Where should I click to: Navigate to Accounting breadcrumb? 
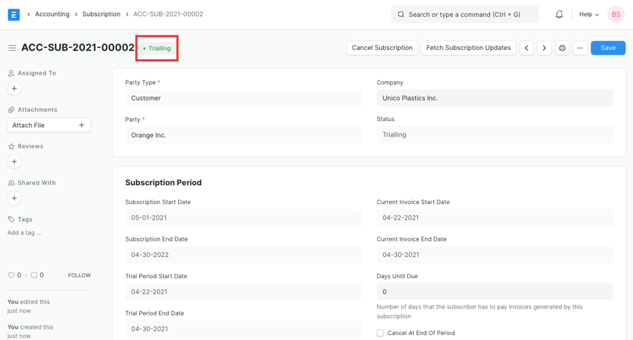(52, 14)
